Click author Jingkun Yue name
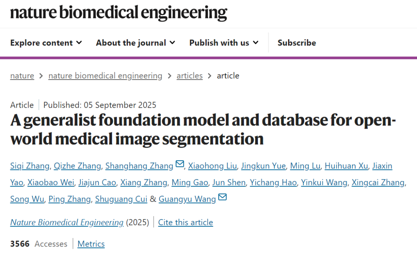 click(x=263, y=166)
